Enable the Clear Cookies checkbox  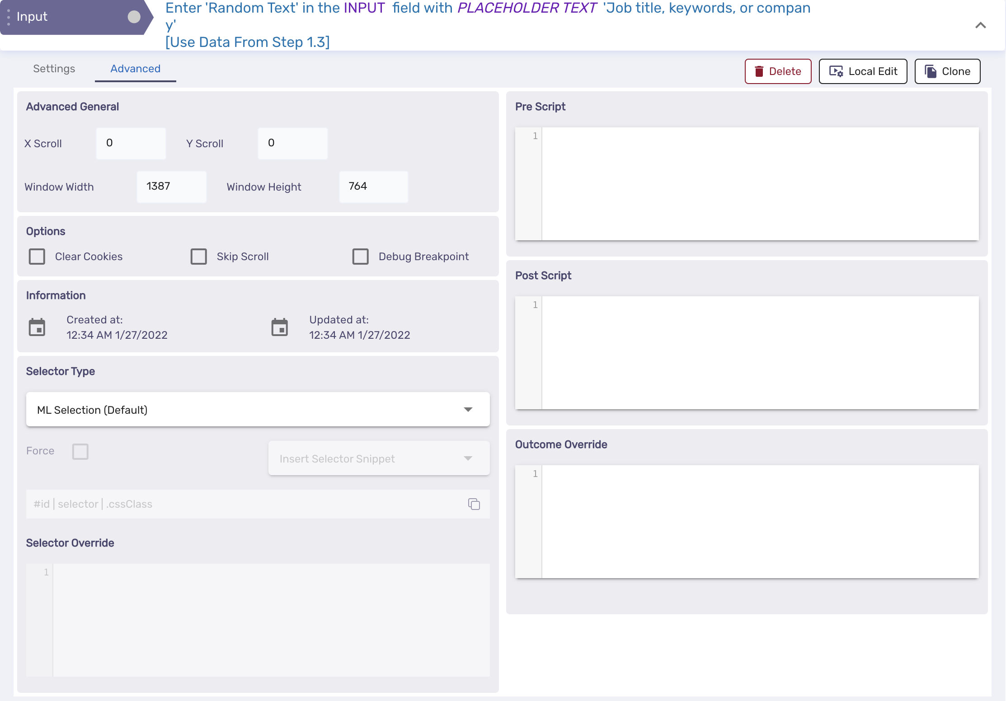point(37,257)
